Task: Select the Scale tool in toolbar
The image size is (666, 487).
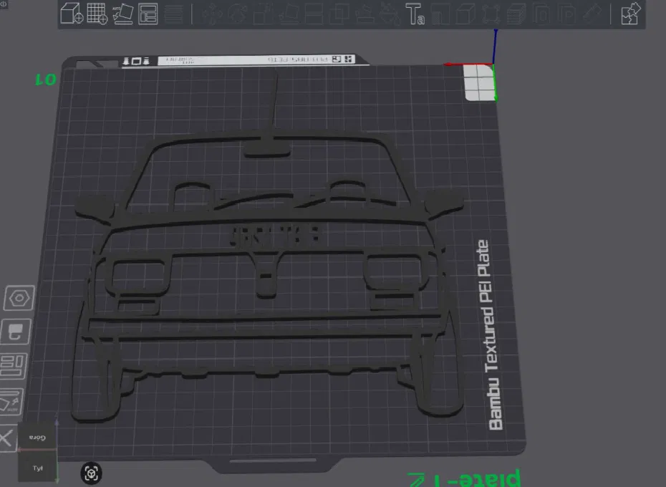Action: tap(263, 14)
